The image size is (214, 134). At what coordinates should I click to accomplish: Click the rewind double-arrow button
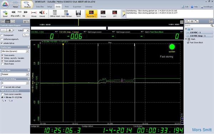(13, 12)
